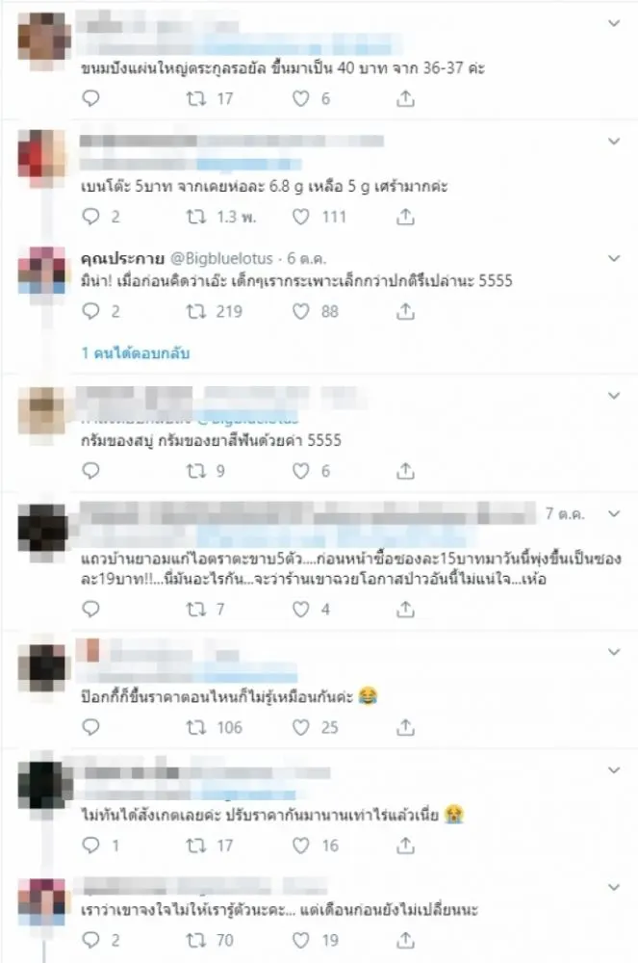Retweet the tweet with 9 retweets

[x=196, y=471]
